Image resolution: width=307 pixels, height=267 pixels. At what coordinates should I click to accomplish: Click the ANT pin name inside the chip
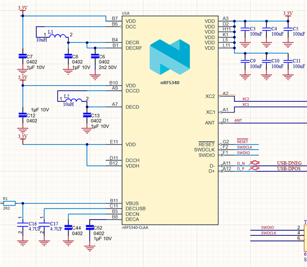click(x=209, y=123)
